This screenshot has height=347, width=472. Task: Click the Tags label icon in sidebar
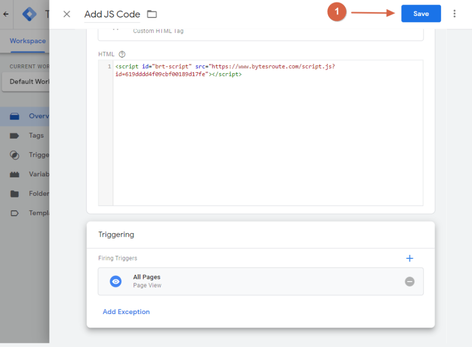(14, 136)
